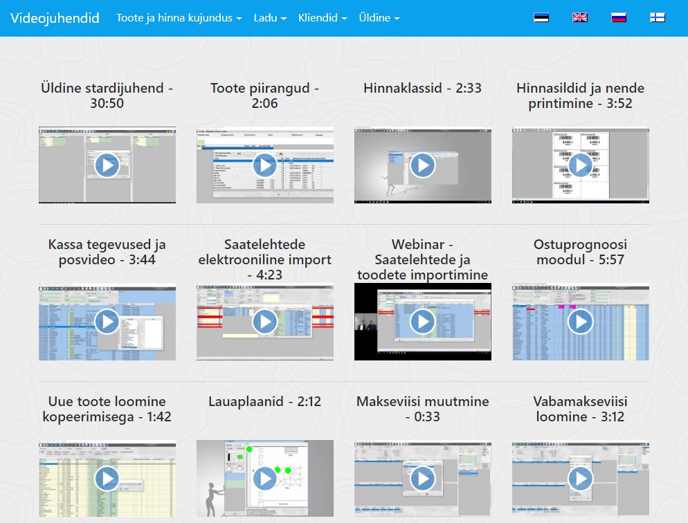
Task: Start the Ostuprognoosi moodul video
Action: point(580,322)
